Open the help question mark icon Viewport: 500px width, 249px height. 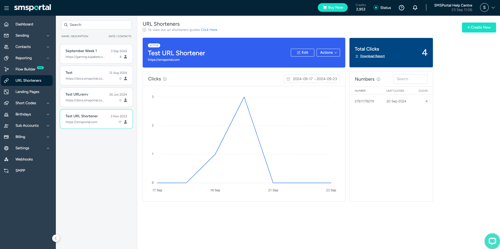tap(401, 8)
